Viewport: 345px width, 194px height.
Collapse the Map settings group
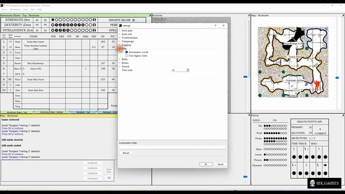120,48
